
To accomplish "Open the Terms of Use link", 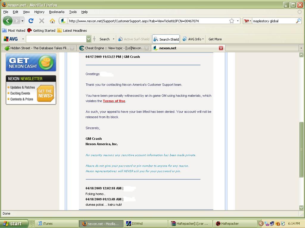I will pyautogui.click(x=114, y=101).
